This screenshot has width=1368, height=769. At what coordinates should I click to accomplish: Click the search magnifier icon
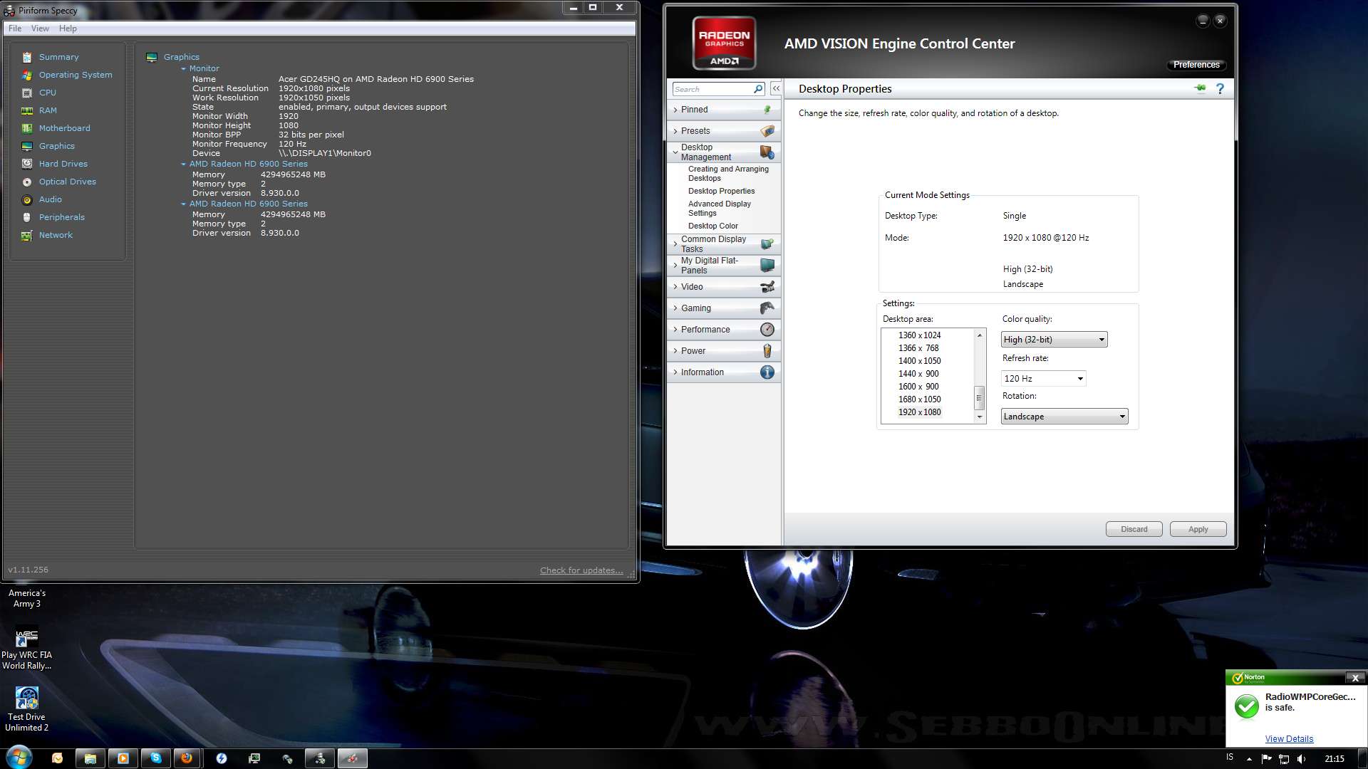(758, 89)
